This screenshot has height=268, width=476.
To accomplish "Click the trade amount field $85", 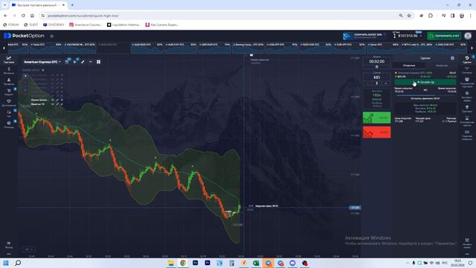I will click(377, 77).
